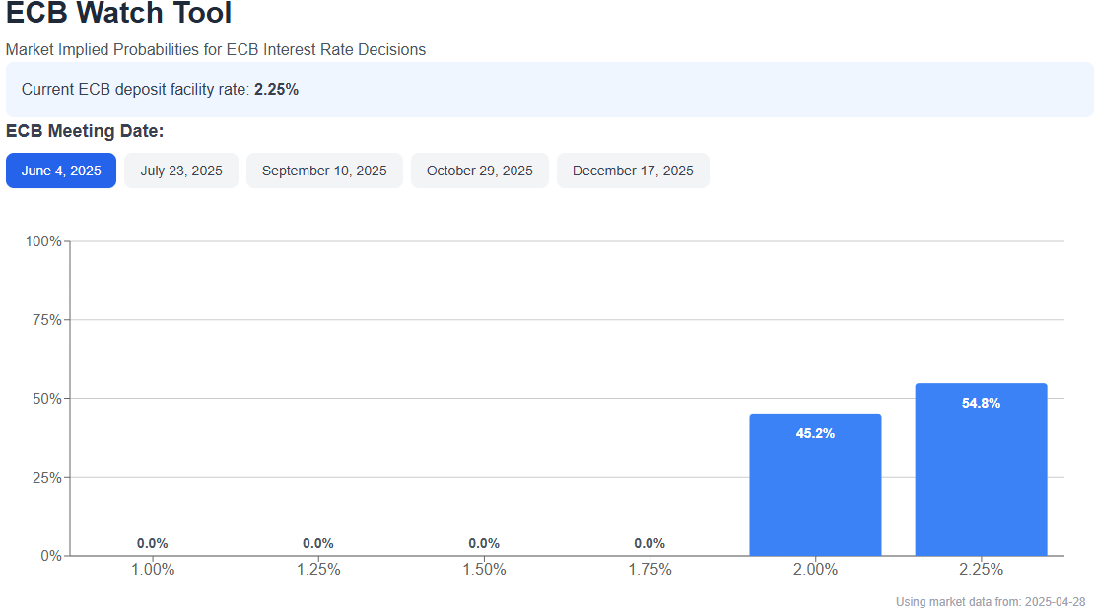Screen dimensions: 1095x614
Task: Click the 100% y-axis tick label
Action: click(x=42, y=241)
